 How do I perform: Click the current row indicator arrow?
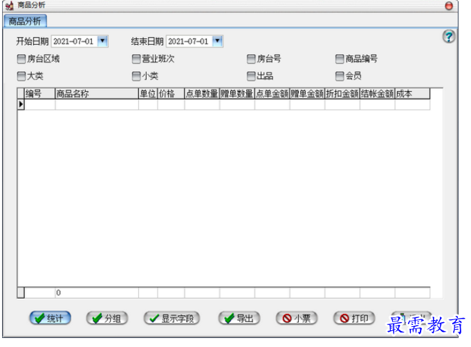[x=21, y=104]
